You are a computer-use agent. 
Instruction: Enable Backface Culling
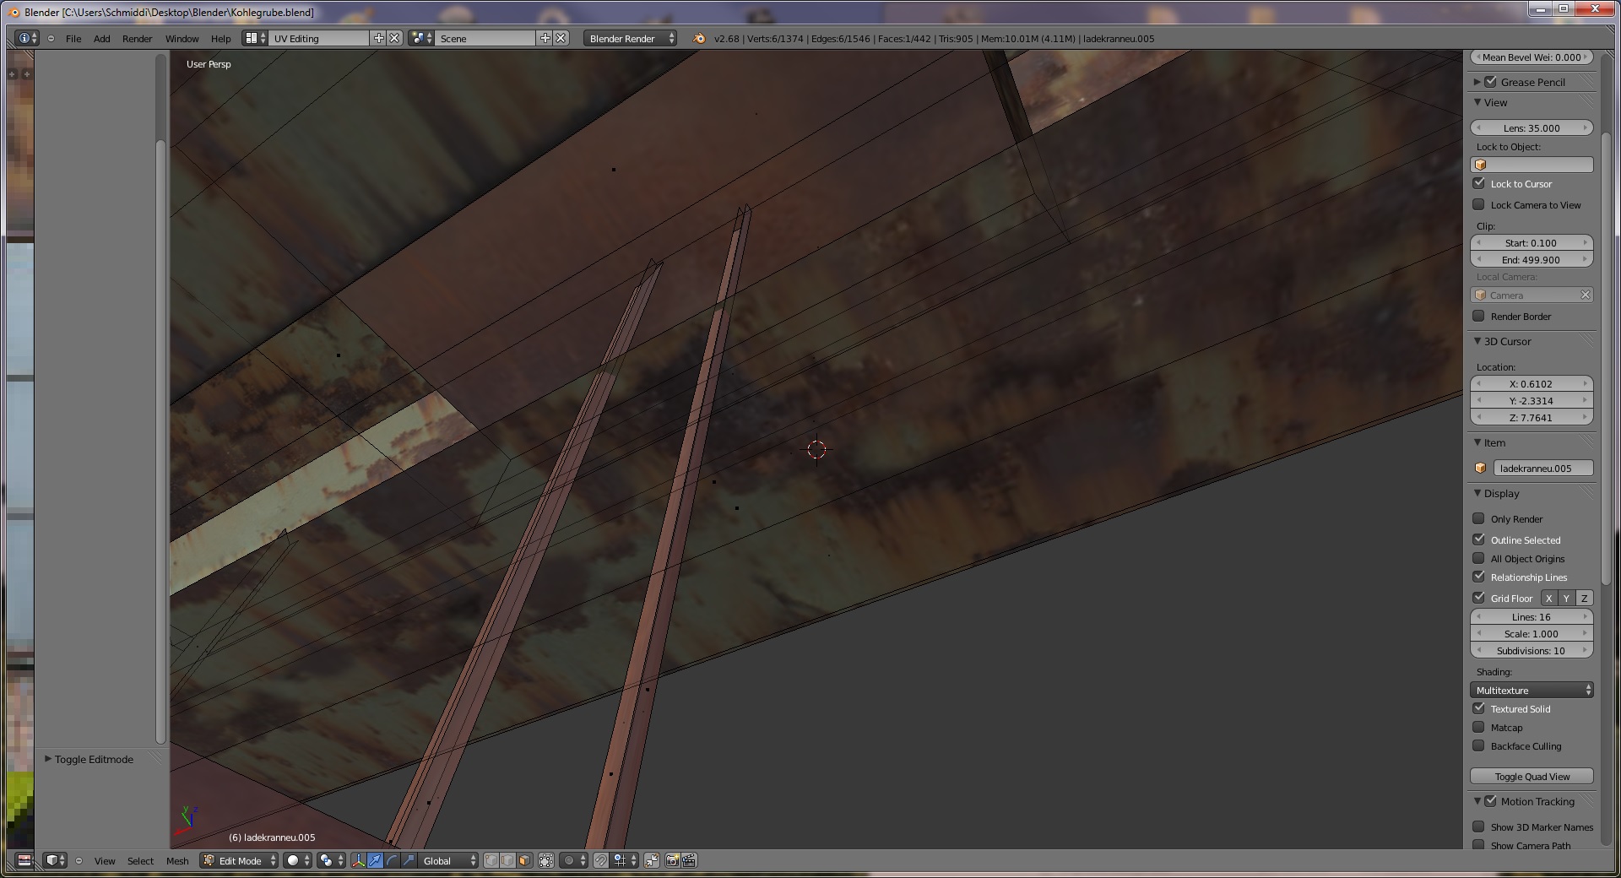point(1478,745)
